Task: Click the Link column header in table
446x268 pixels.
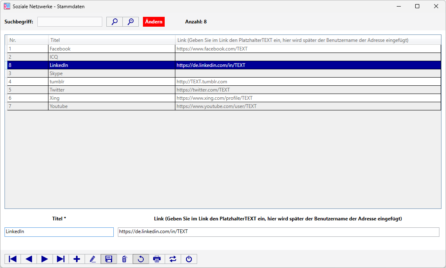Action: click(x=308, y=40)
